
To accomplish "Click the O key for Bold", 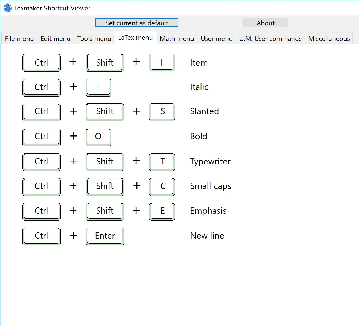I will (98, 137).
